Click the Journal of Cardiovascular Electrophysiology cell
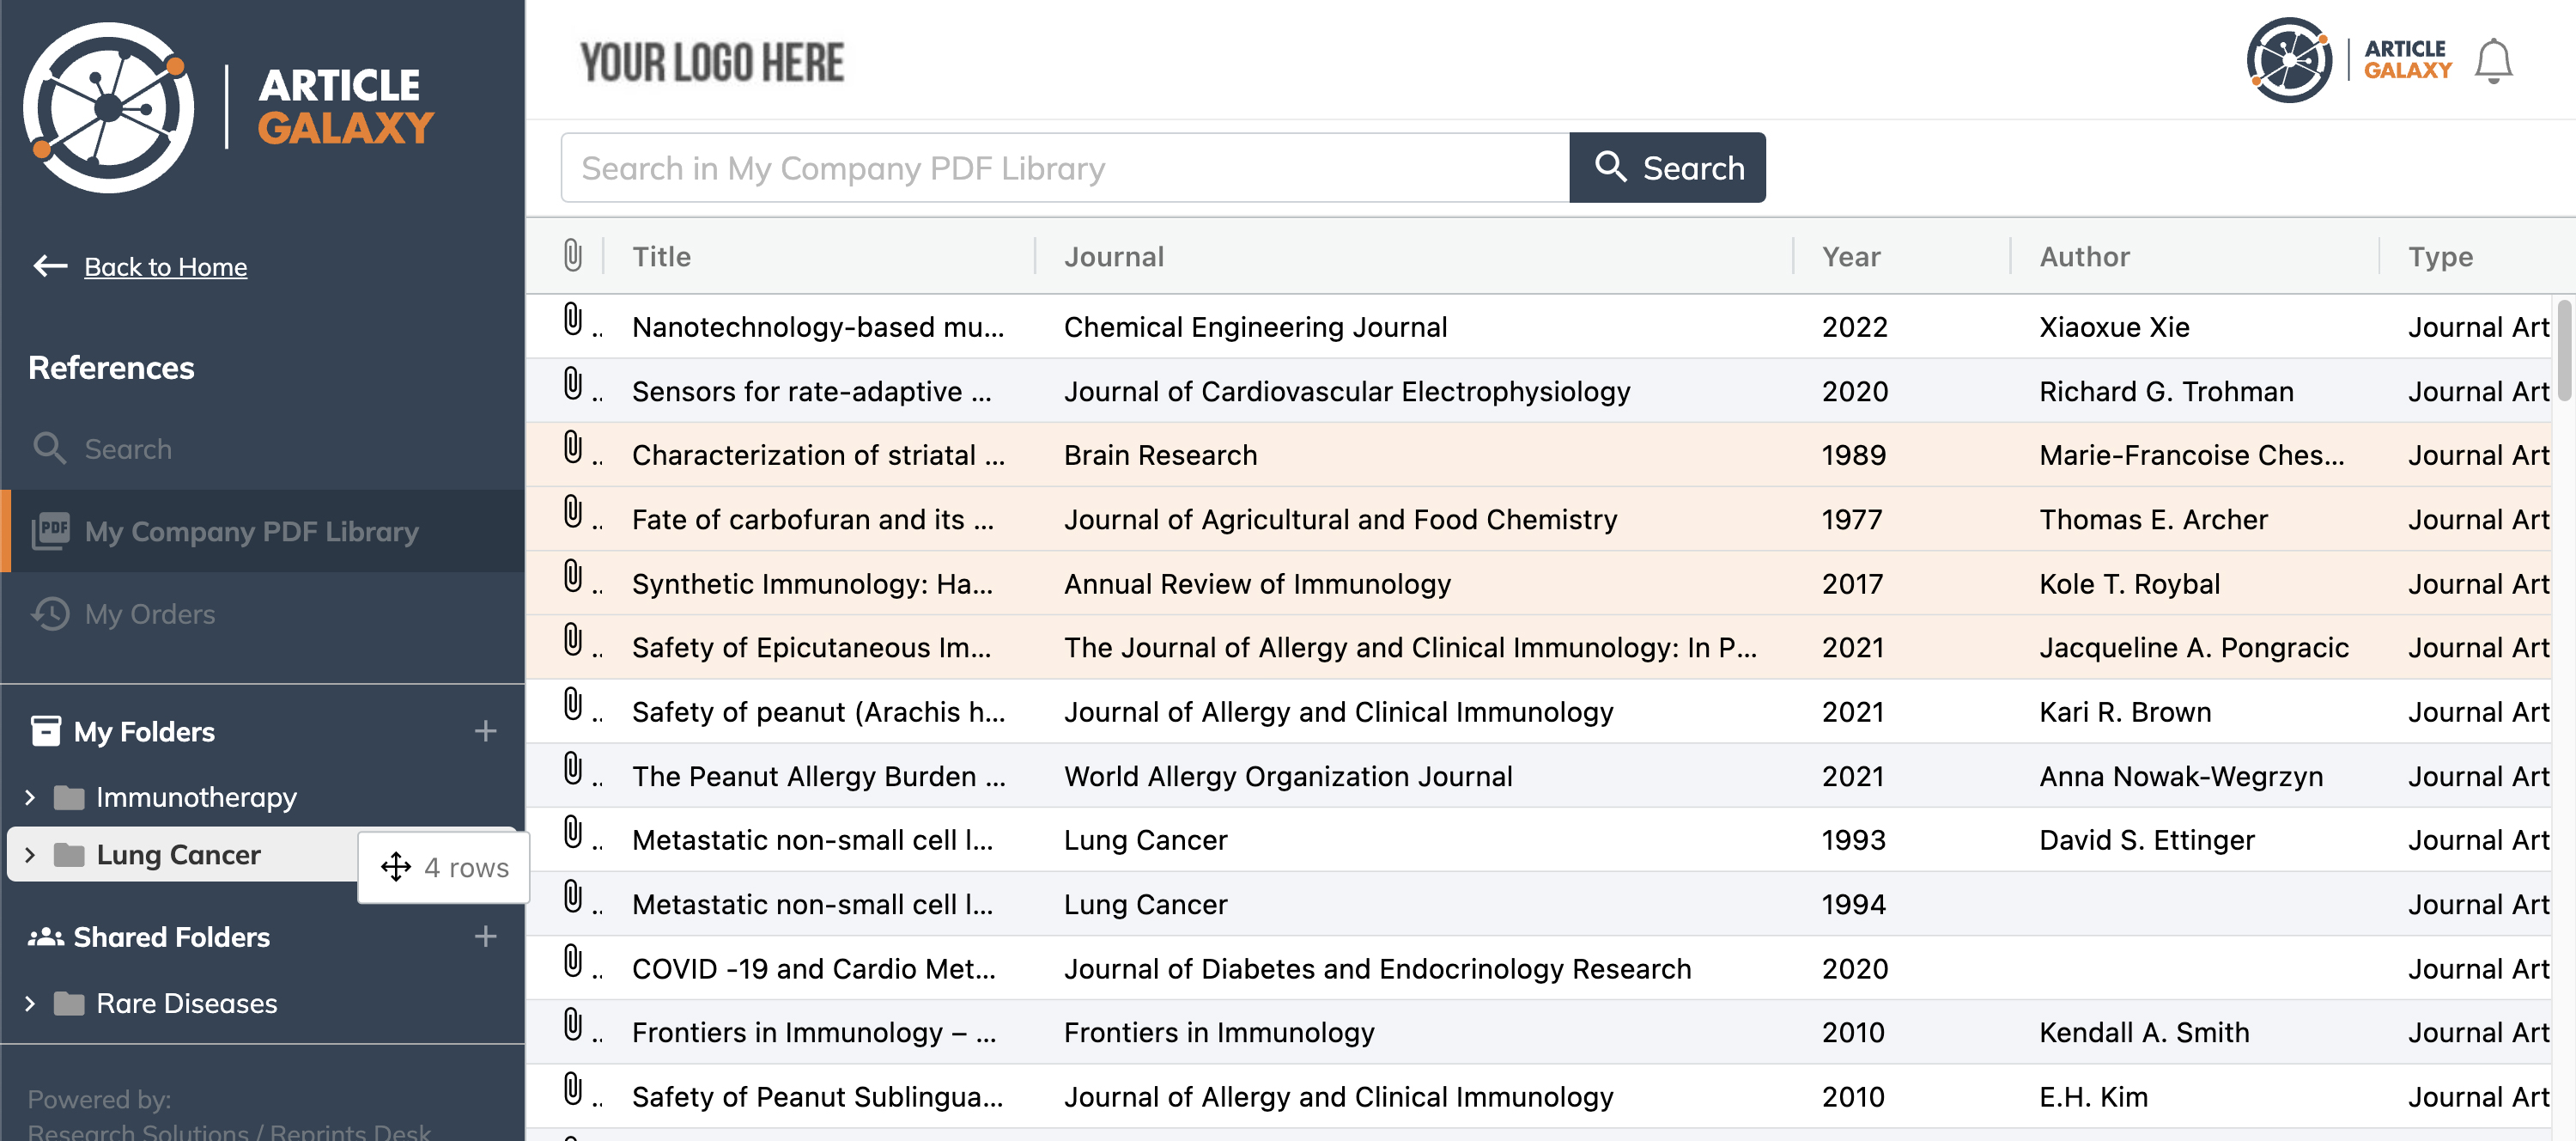 pyautogui.click(x=1347, y=391)
